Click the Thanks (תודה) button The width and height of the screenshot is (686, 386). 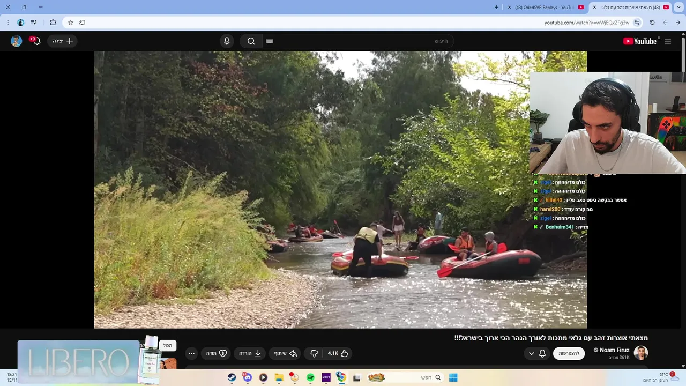[216, 353]
